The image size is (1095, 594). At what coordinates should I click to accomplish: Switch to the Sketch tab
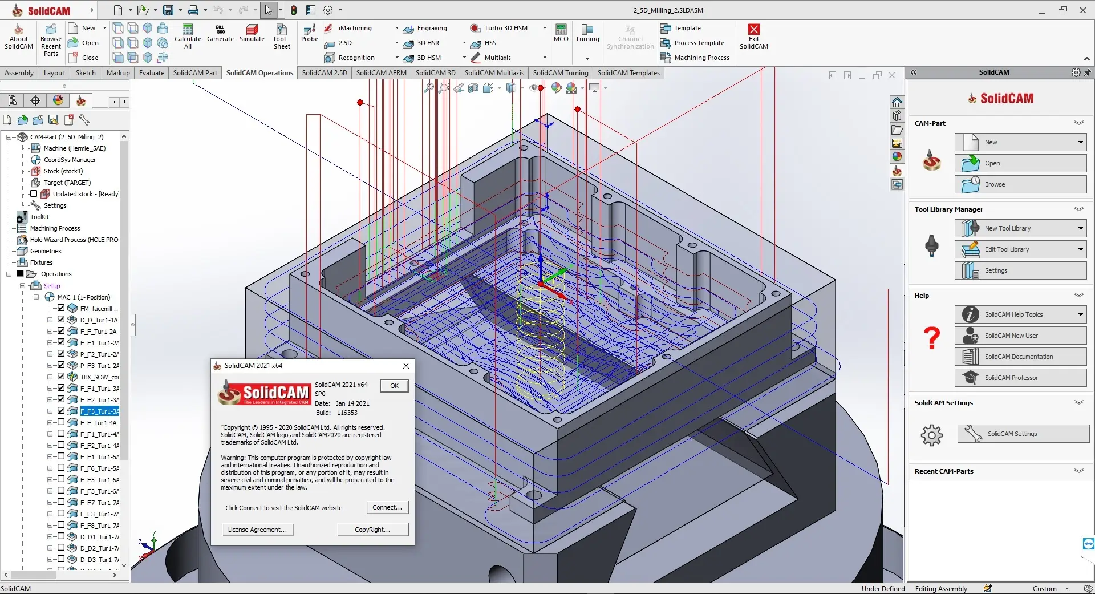point(86,73)
